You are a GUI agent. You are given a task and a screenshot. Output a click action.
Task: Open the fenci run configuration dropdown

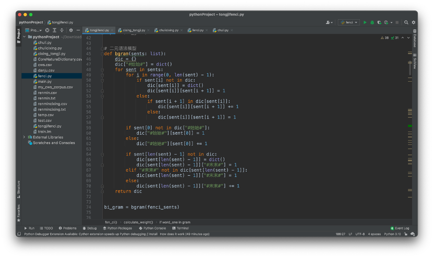[349, 22]
